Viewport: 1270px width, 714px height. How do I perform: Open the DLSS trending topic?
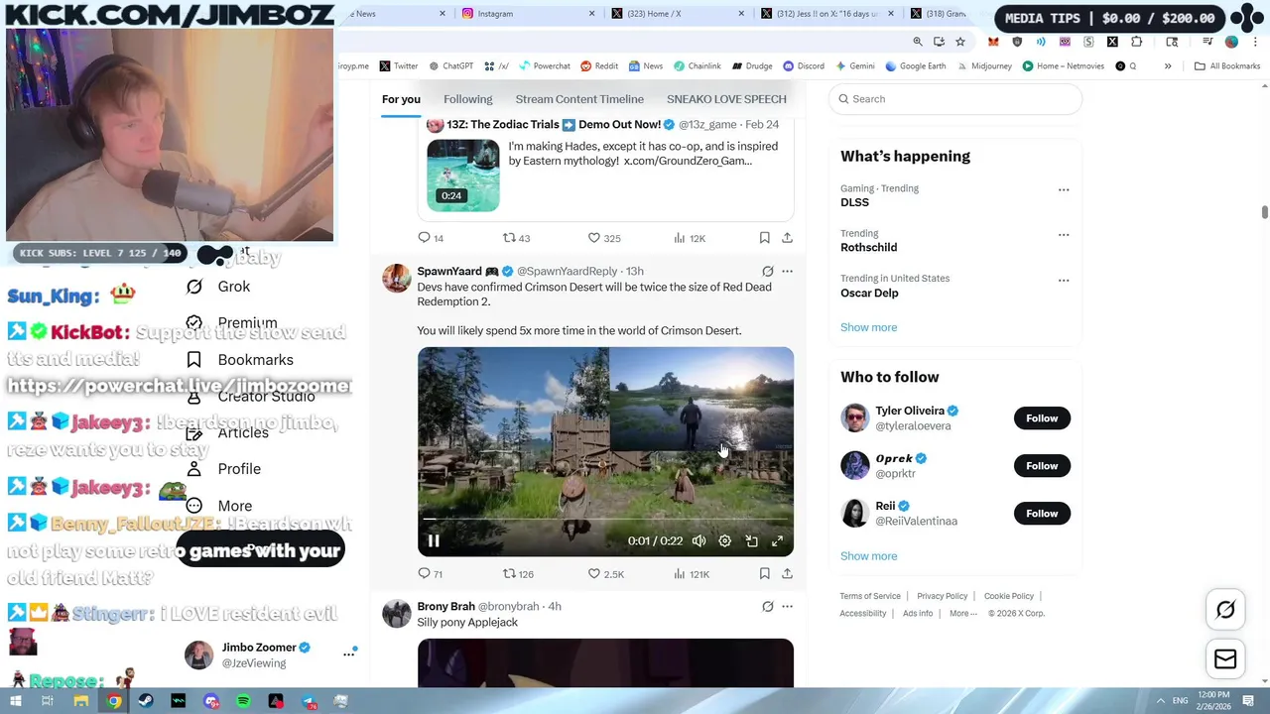click(854, 202)
